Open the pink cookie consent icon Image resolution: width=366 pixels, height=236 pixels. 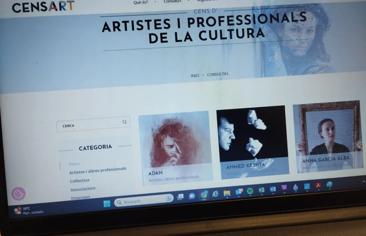coord(18,193)
